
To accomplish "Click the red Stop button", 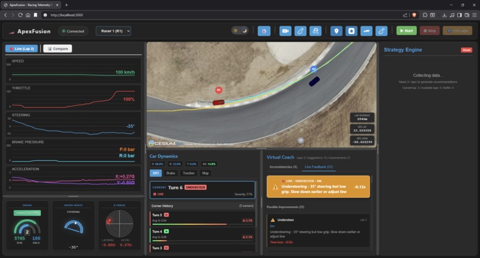I will click(x=429, y=30).
